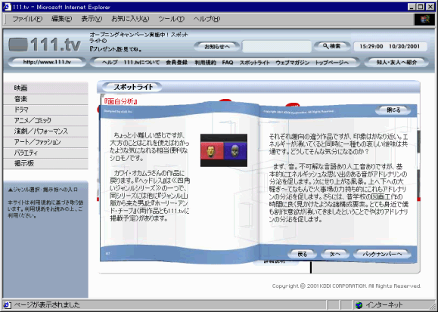
Task: Click the 次へ next button
Action: coord(334,254)
